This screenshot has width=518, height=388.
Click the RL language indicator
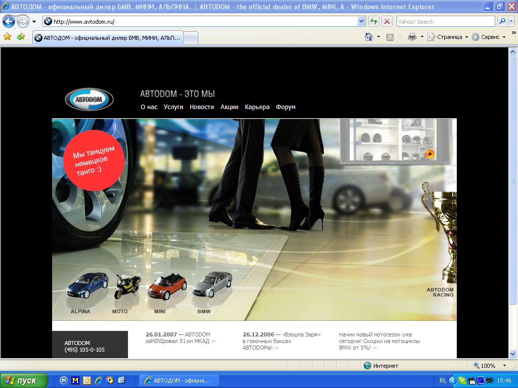click(x=443, y=380)
